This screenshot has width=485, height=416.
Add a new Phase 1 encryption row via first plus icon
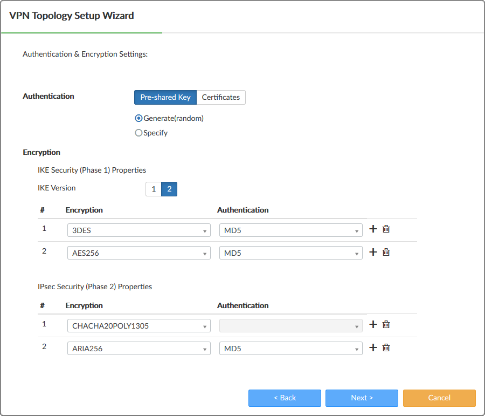pyautogui.click(x=373, y=229)
